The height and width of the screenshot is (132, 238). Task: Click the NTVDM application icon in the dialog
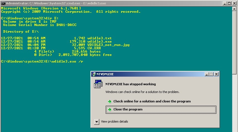(x=98, y=84)
